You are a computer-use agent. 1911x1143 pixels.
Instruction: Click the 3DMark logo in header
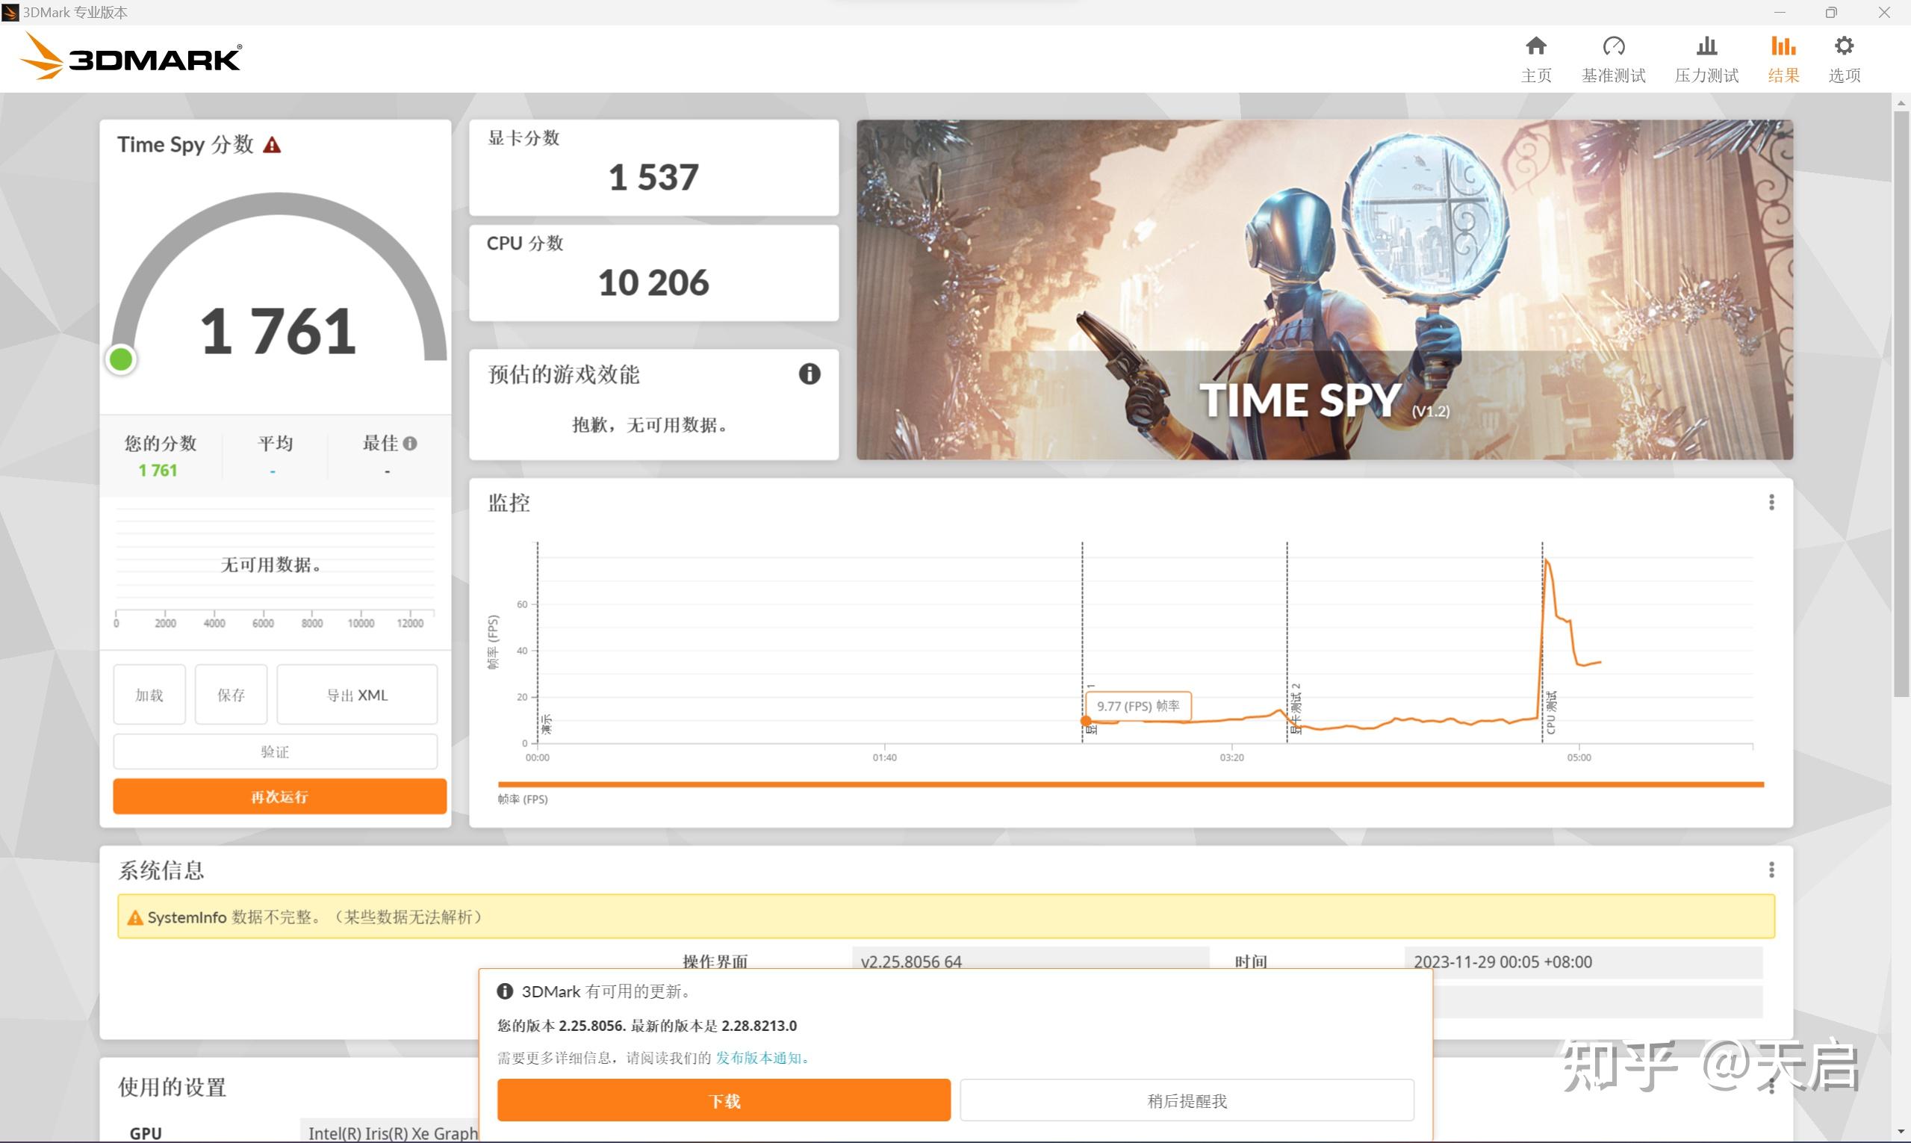point(130,55)
